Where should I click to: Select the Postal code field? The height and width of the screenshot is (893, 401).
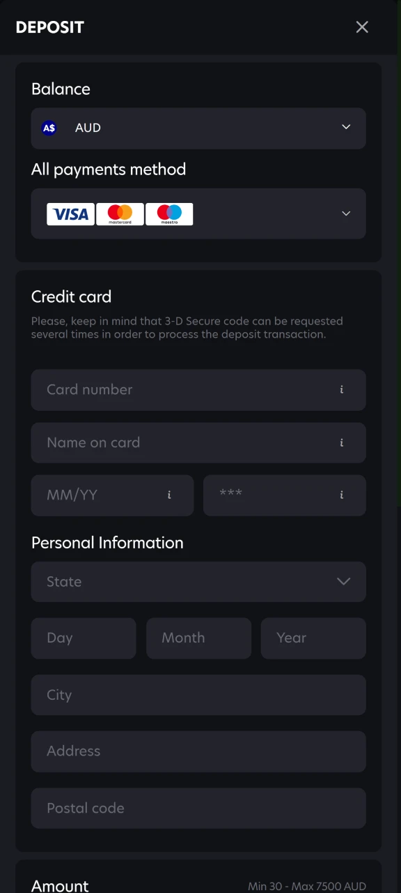[x=198, y=807]
